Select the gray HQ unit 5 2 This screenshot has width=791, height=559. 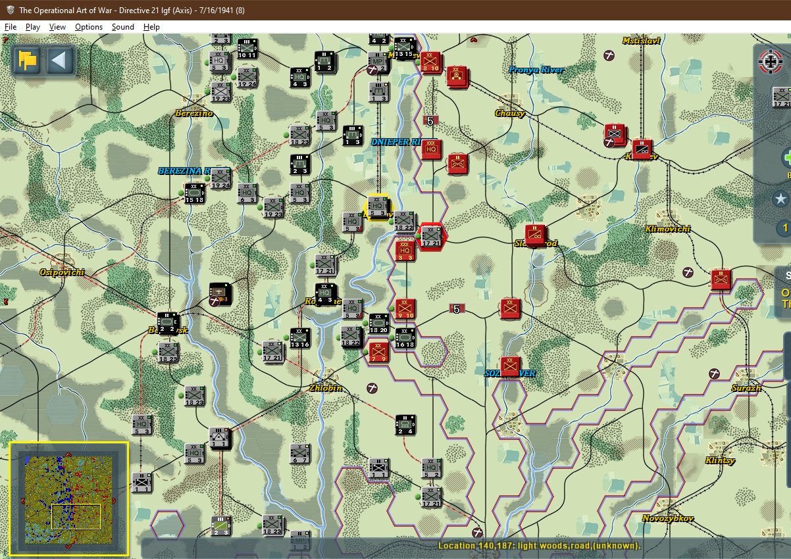(x=431, y=468)
